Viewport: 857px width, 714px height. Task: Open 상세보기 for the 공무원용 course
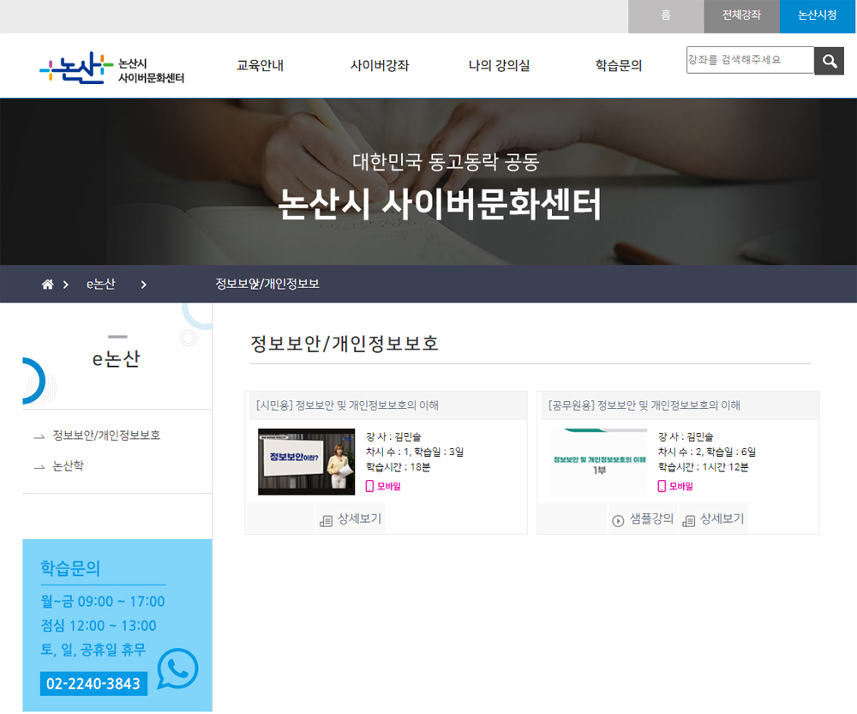click(x=714, y=519)
